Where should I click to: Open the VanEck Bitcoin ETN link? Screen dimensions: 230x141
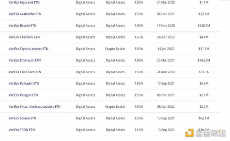(x=22, y=26)
